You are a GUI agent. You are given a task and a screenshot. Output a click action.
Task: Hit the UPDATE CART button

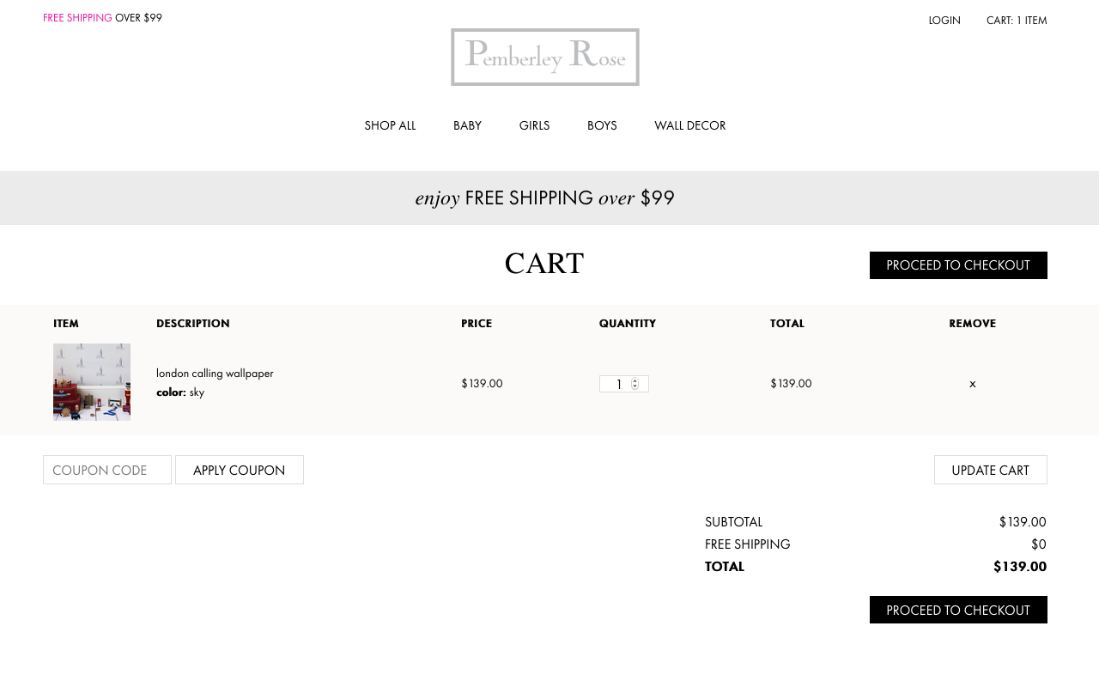[x=990, y=470]
